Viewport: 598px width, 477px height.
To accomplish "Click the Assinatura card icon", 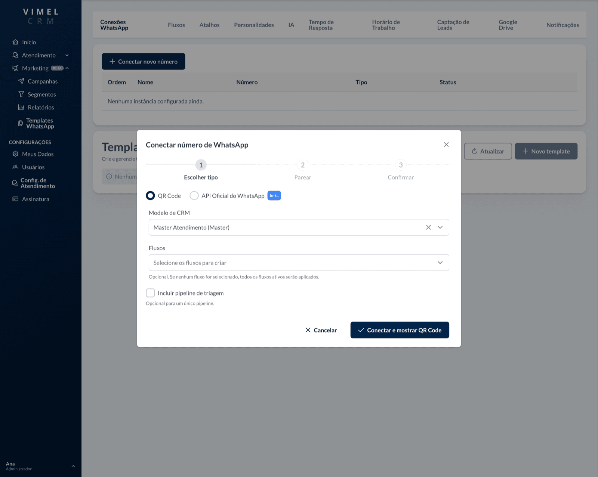I will point(15,199).
